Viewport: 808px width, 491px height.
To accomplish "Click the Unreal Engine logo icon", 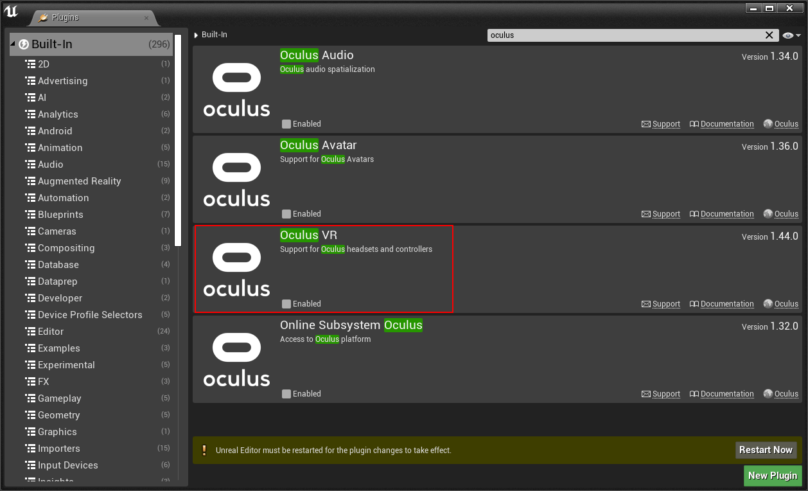I will pyautogui.click(x=11, y=10).
